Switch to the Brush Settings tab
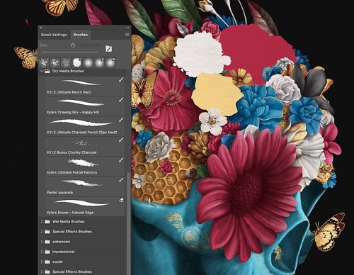 [54, 35]
